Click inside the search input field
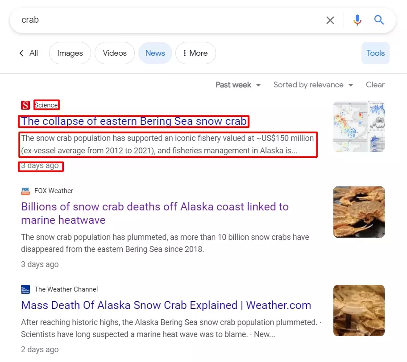Screen dimensions: 407x362 134,20
